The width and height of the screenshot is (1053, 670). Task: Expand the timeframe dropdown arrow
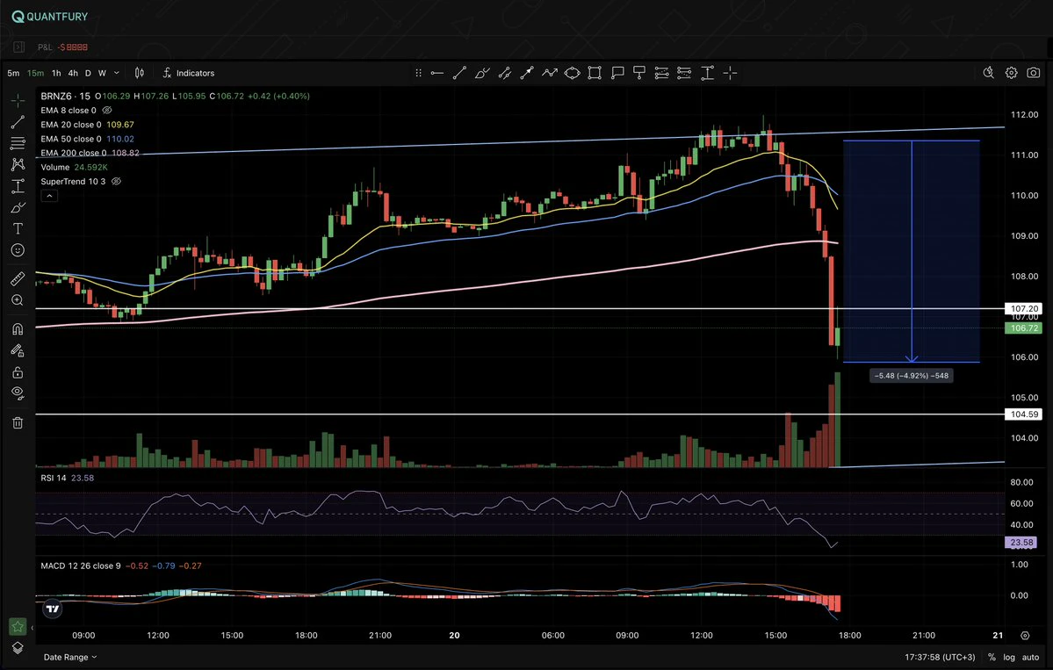tap(116, 73)
